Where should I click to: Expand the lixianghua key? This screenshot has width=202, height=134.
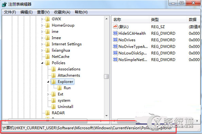(42, 50)
